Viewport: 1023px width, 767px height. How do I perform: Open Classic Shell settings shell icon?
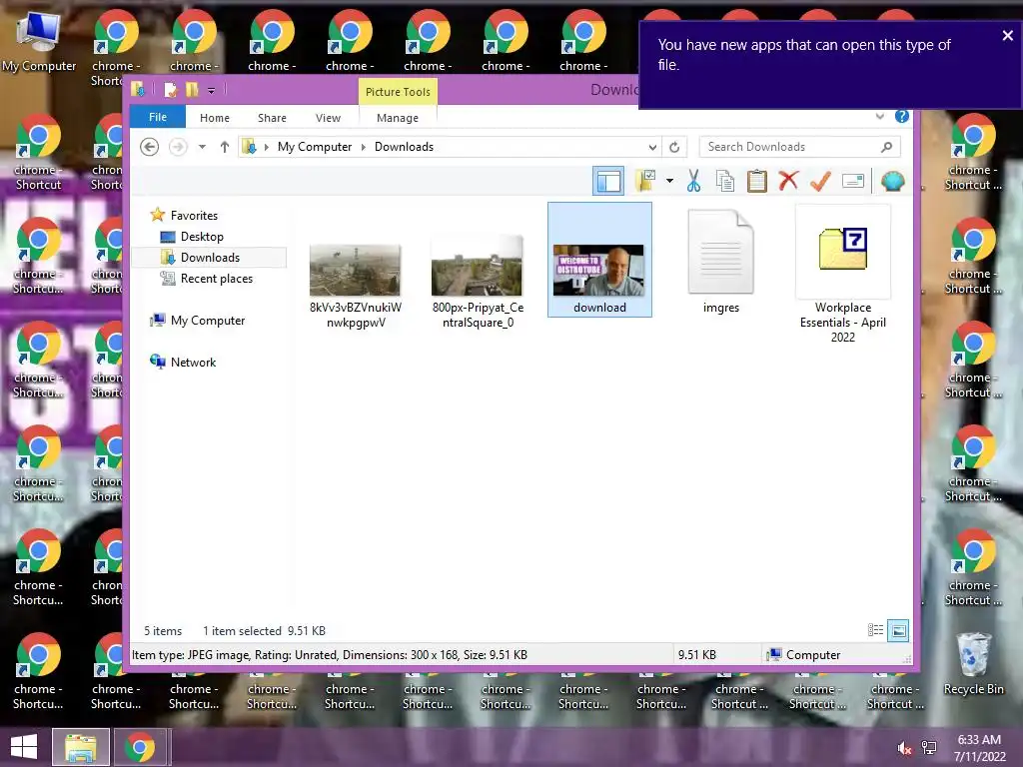tap(892, 181)
